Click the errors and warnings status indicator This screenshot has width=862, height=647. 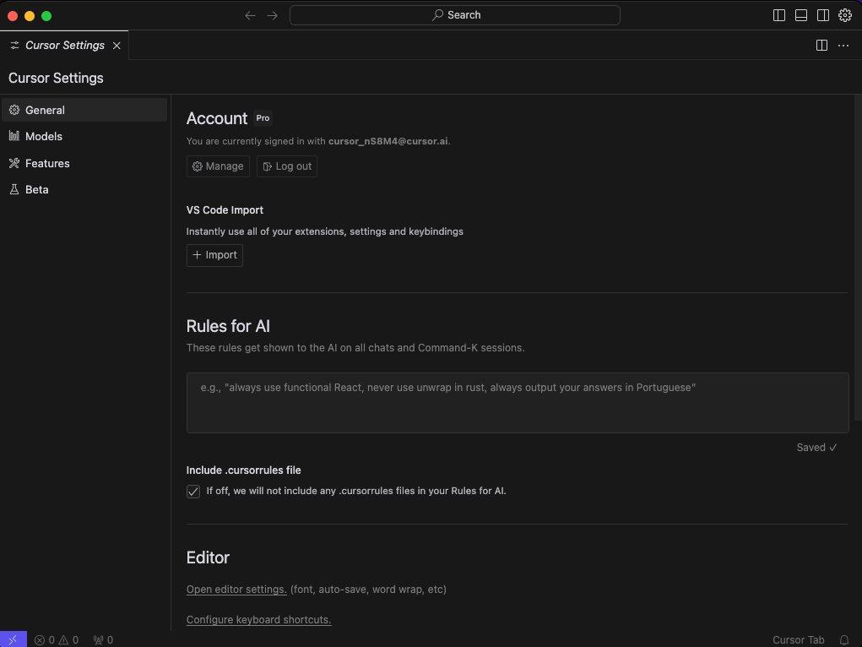pyautogui.click(x=57, y=640)
